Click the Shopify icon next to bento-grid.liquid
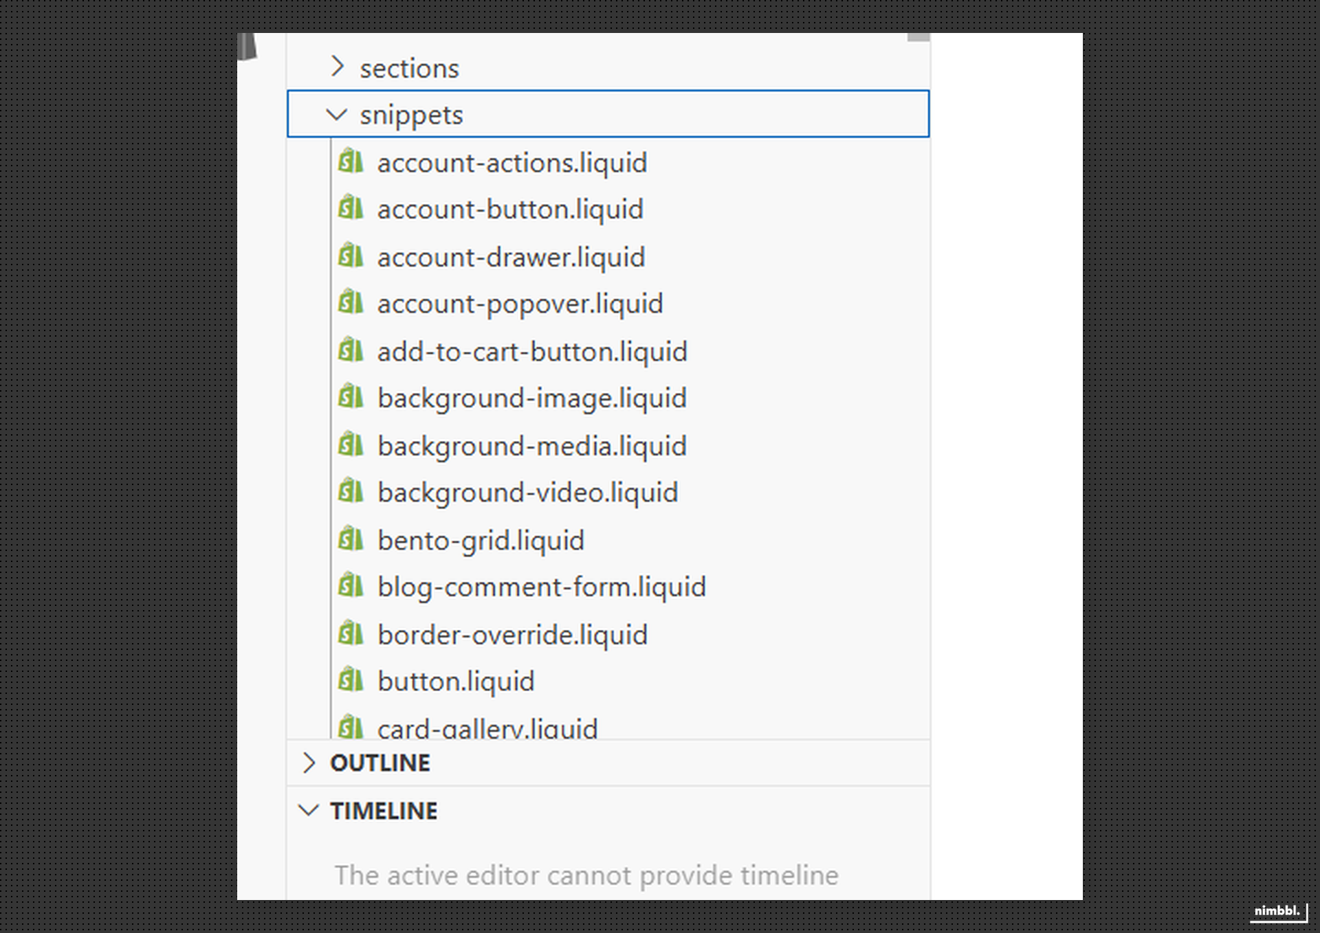This screenshot has width=1320, height=933. [352, 540]
